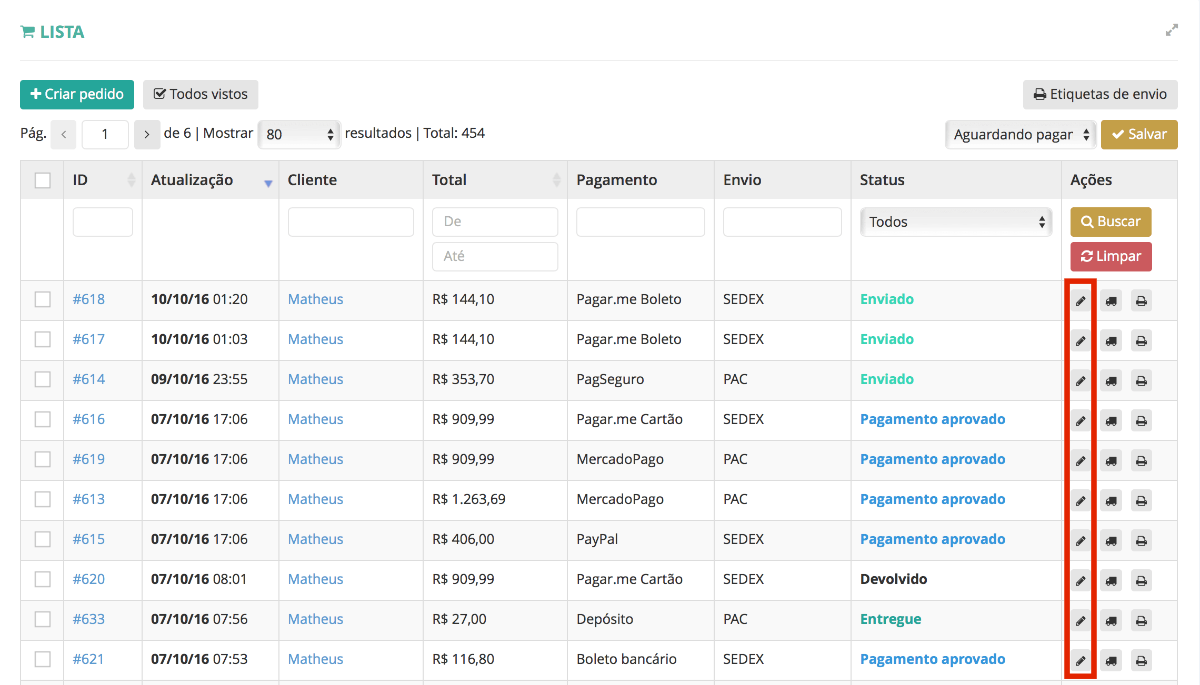The height and width of the screenshot is (685, 1200).
Task: Select order #614 checkbox
Action: pyautogui.click(x=43, y=379)
